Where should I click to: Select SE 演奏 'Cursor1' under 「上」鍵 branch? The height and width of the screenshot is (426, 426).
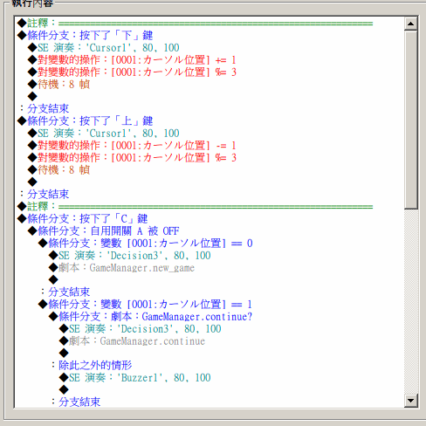tap(104, 133)
